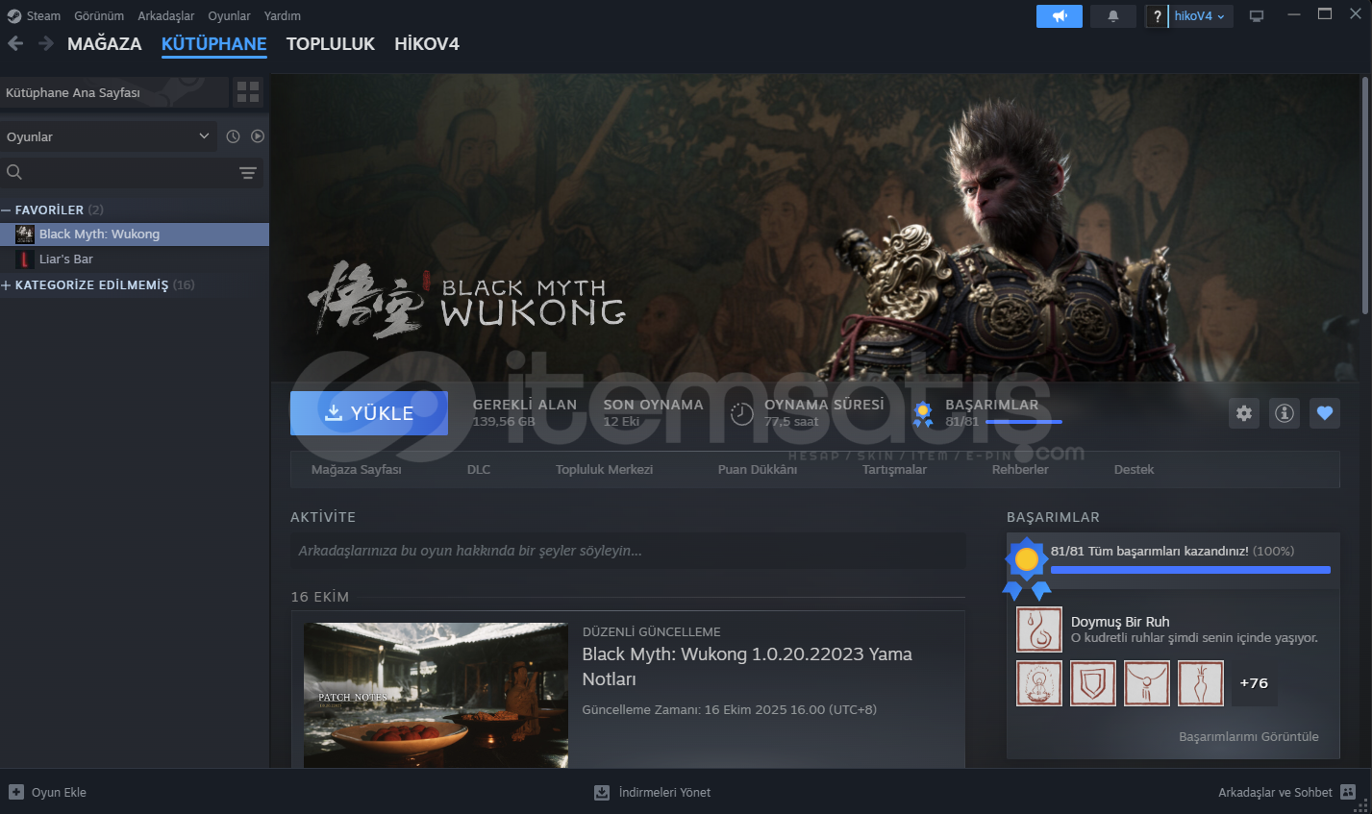This screenshot has width=1372, height=814.
Task: Select Black Myth: Wukong in library list
Action: tap(135, 234)
